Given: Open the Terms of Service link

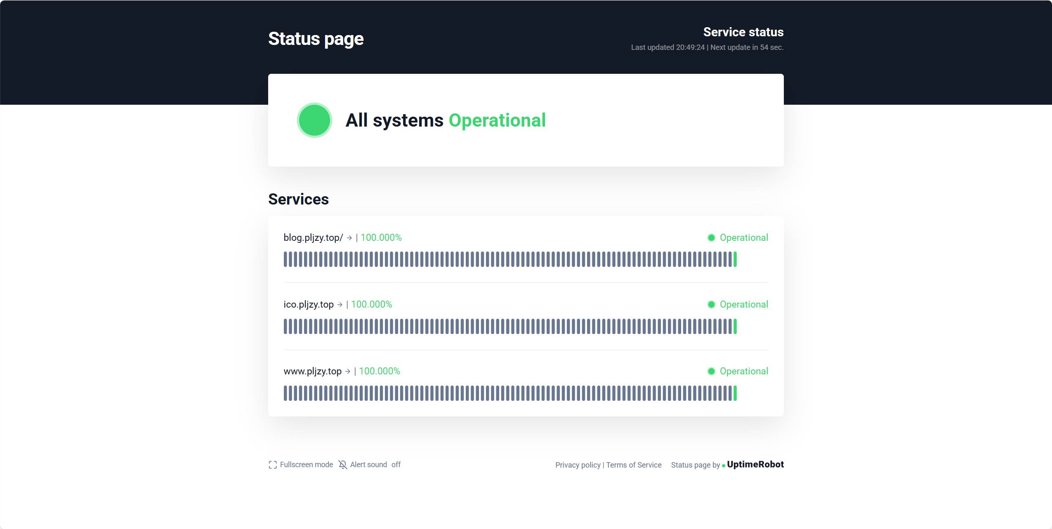Looking at the screenshot, I should pos(634,465).
